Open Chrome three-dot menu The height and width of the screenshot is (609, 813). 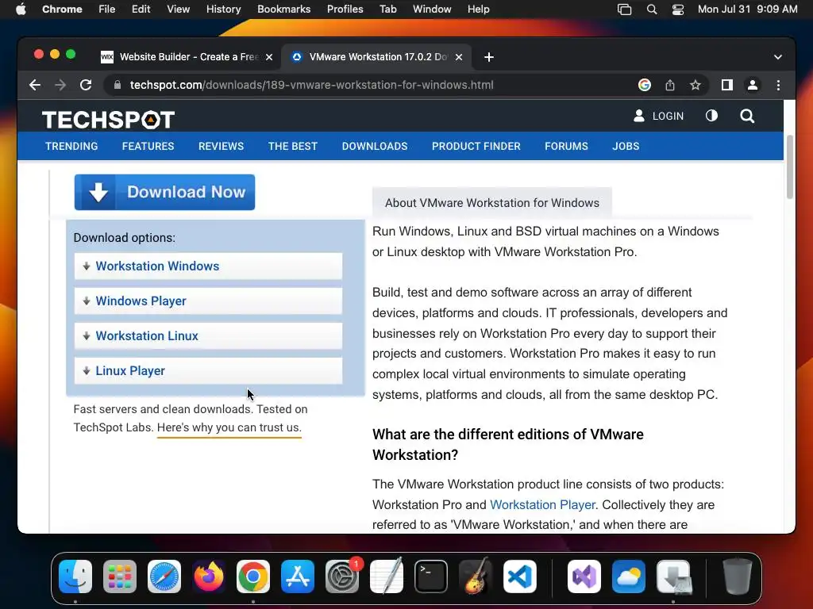(x=778, y=85)
